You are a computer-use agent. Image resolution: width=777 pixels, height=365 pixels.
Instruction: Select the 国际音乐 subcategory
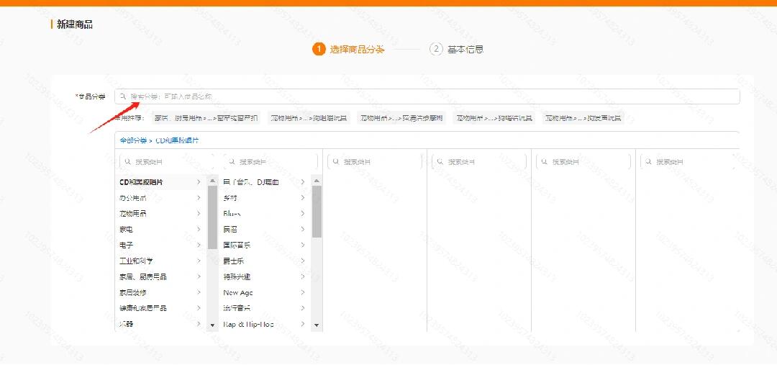265,245
